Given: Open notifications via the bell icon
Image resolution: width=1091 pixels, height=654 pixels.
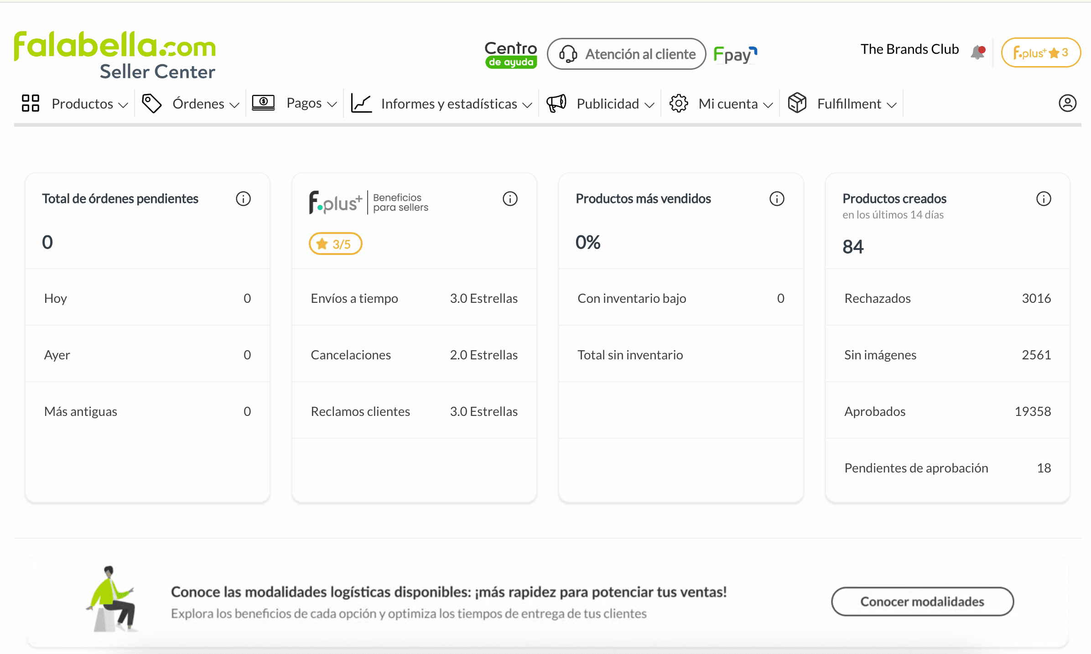Looking at the screenshot, I should coord(978,52).
